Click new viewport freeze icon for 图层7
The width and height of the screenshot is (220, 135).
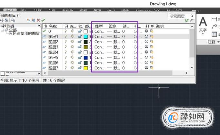(152, 68)
